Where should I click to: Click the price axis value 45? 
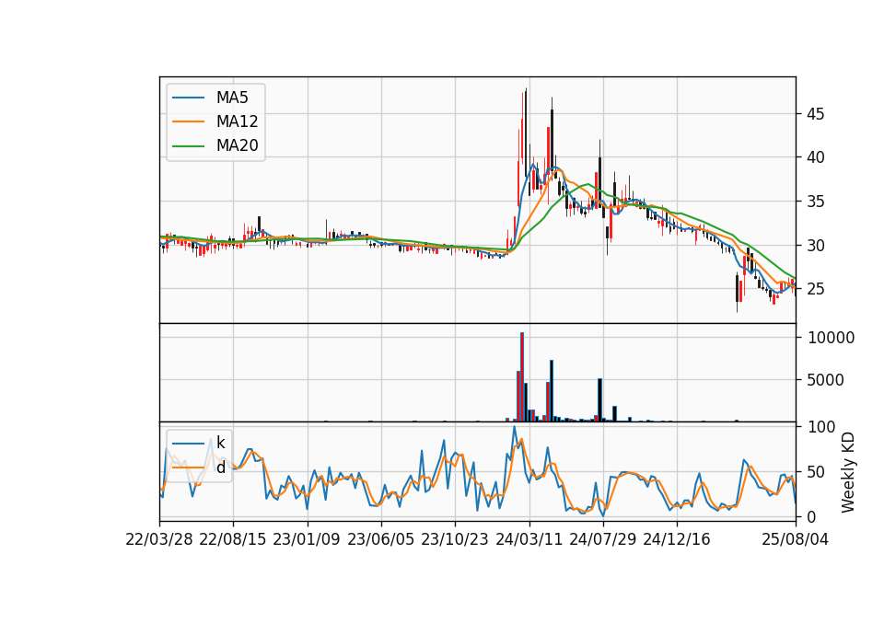tap(815, 114)
